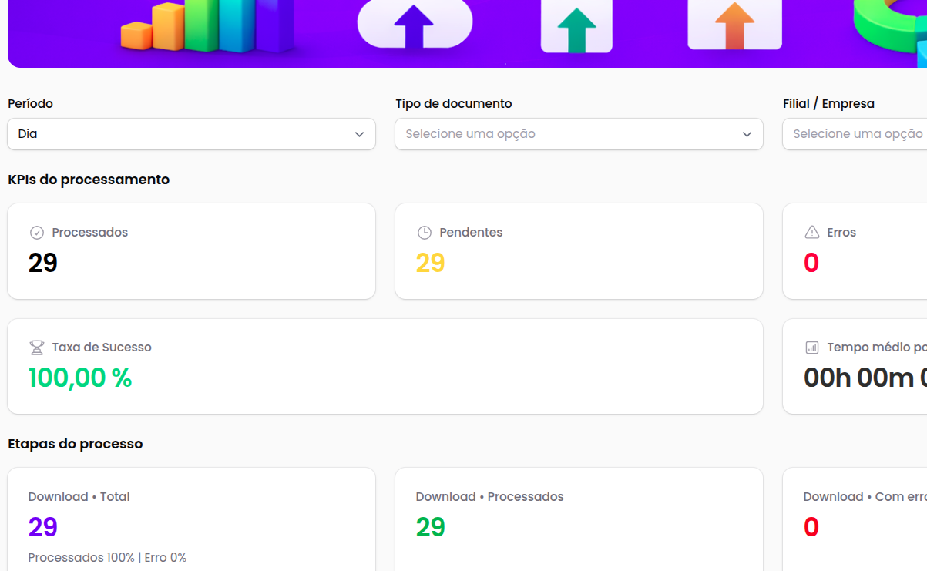This screenshot has width=927, height=571.
Task: Click the white cloud upload icon in the banner
Action: 415,25
